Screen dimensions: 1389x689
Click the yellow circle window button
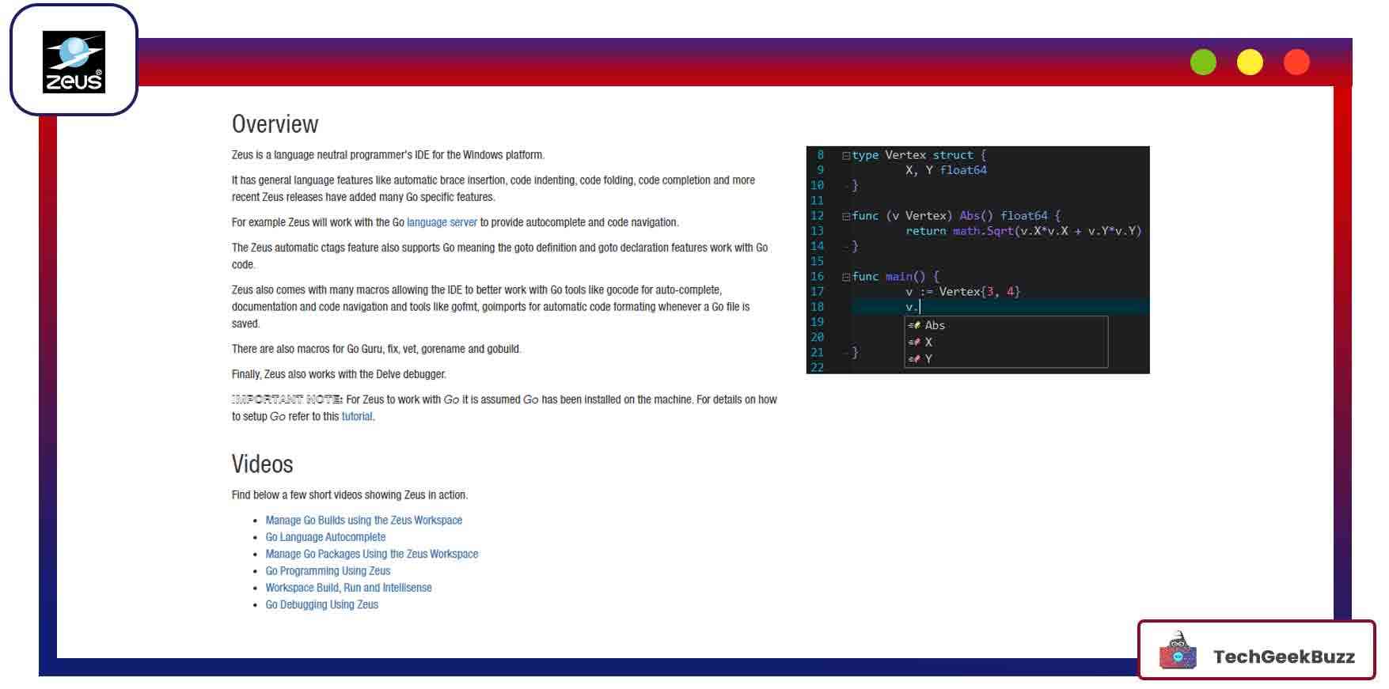click(x=1250, y=62)
